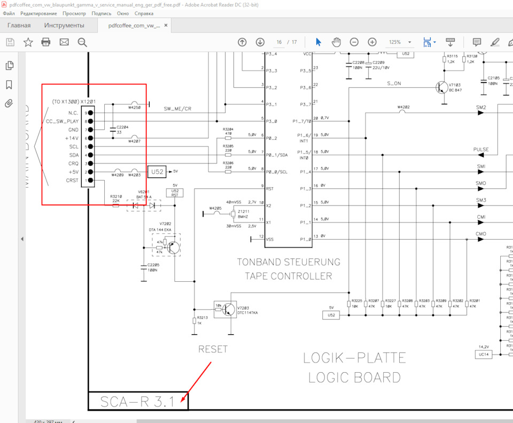
Task: Go to the next page arrow
Action: click(x=260, y=42)
